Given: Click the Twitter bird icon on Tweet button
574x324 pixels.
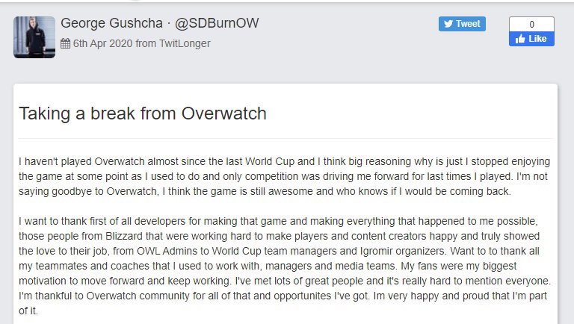Looking at the screenshot, I should pos(448,24).
